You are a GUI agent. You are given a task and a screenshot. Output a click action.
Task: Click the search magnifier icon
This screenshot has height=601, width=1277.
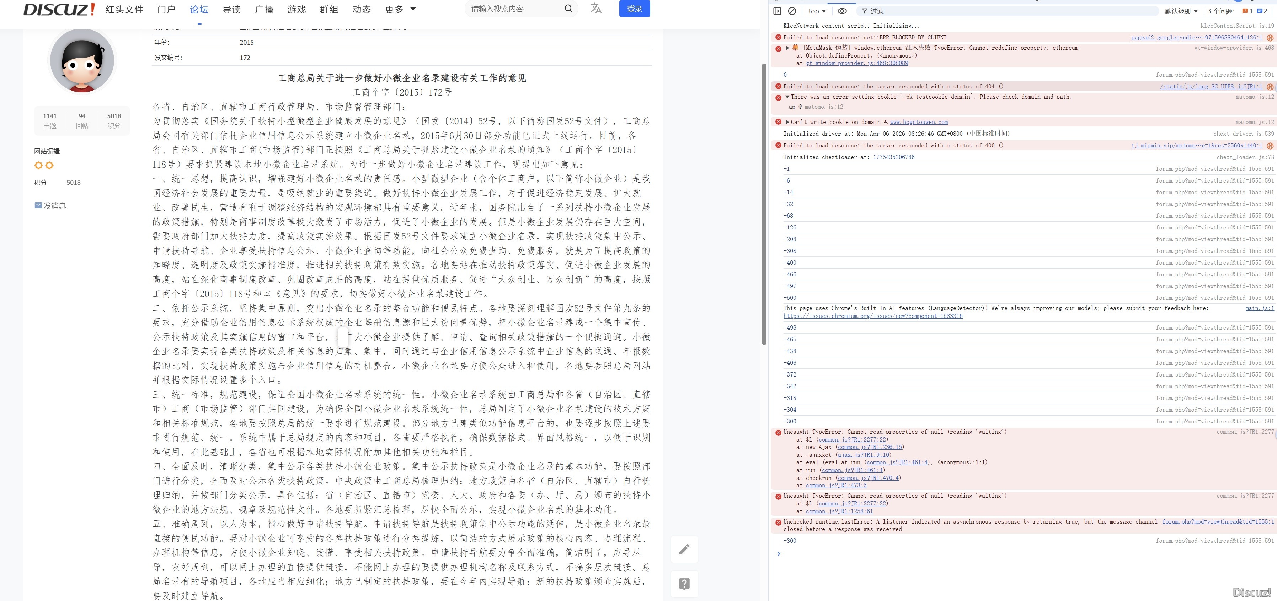[568, 9]
